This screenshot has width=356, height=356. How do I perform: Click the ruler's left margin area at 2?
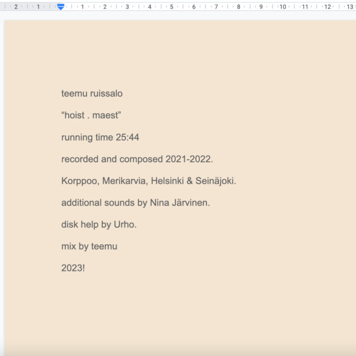tap(16, 7)
